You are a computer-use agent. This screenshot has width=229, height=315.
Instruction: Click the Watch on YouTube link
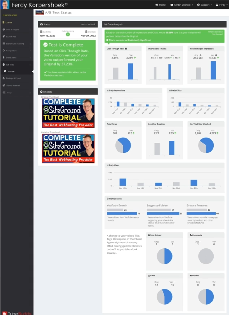click(x=88, y=24)
